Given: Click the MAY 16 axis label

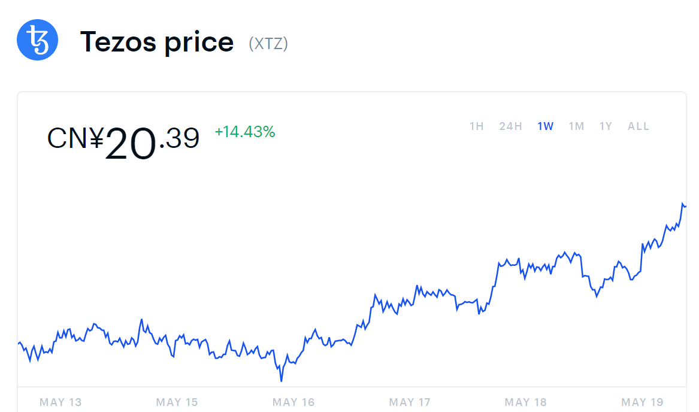Looking at the screenshot, I should point(293,402).
